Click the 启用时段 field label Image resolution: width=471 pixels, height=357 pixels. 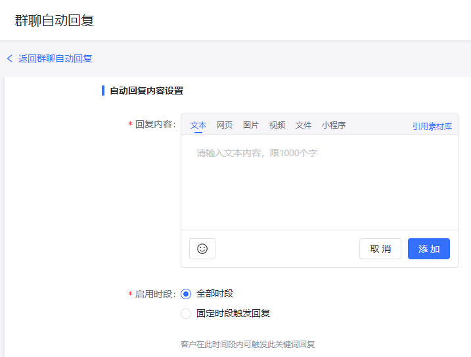(155, 294)
